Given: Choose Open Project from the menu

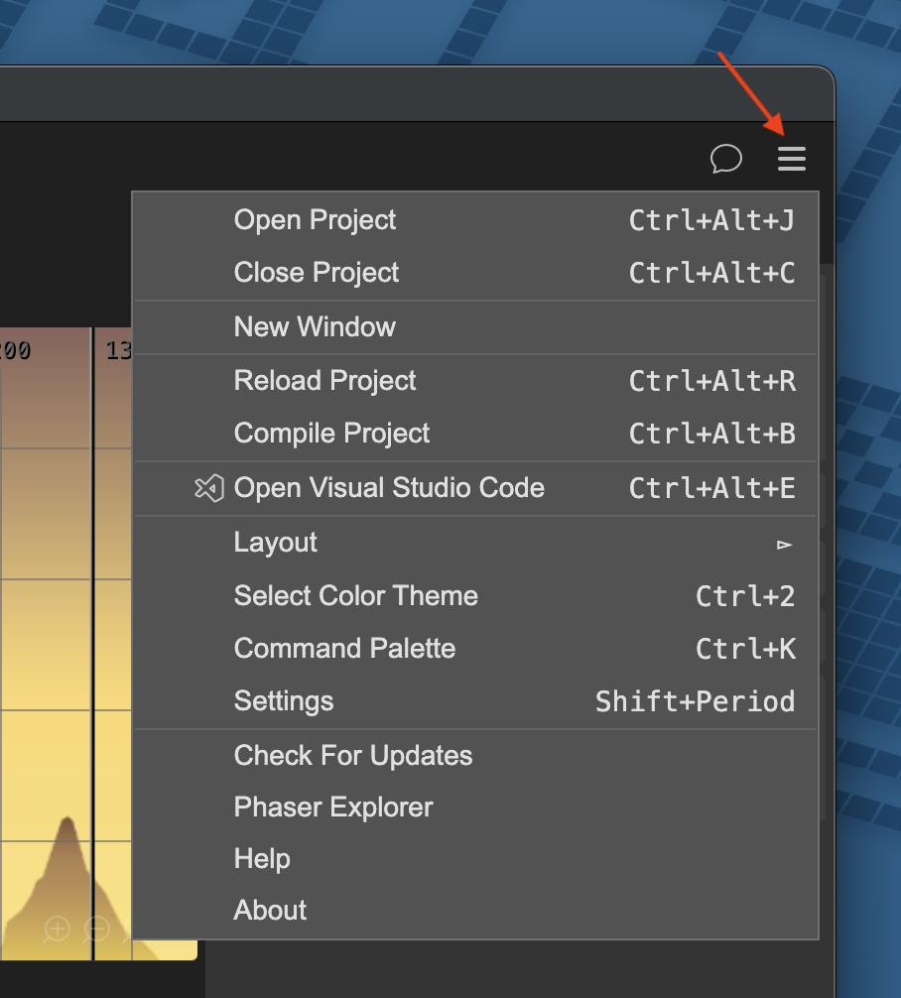Looking at the screenshot, I should (x=315, y=220).
